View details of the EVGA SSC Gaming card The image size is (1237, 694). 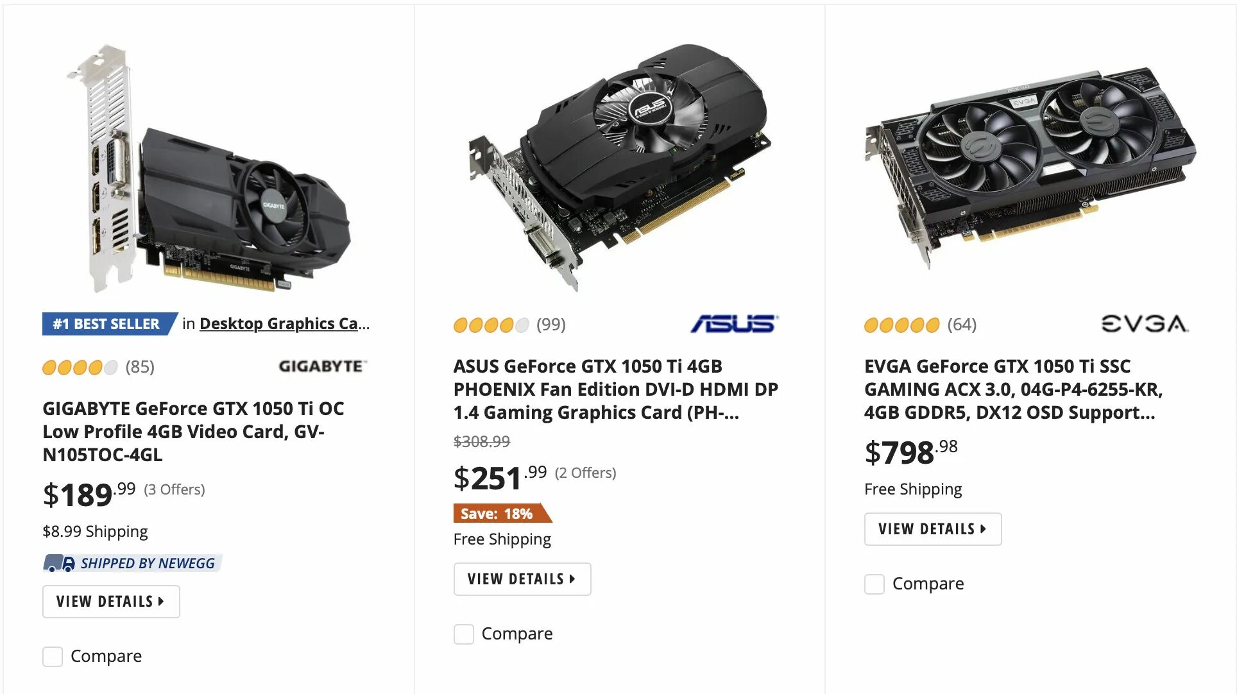[x=933, y=529]
